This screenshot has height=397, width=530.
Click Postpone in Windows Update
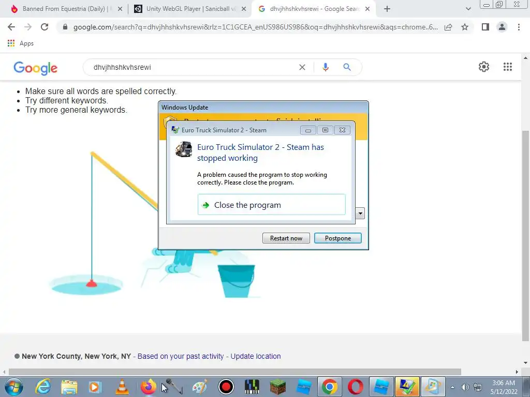pos(337,238)
